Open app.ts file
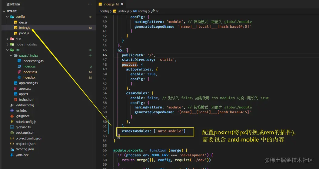Screen dimensions: 319x169 (23, 94)
